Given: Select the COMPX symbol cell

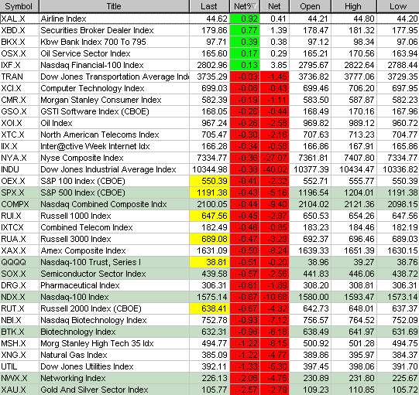Looking at the screenshot, I should point(19,204).
